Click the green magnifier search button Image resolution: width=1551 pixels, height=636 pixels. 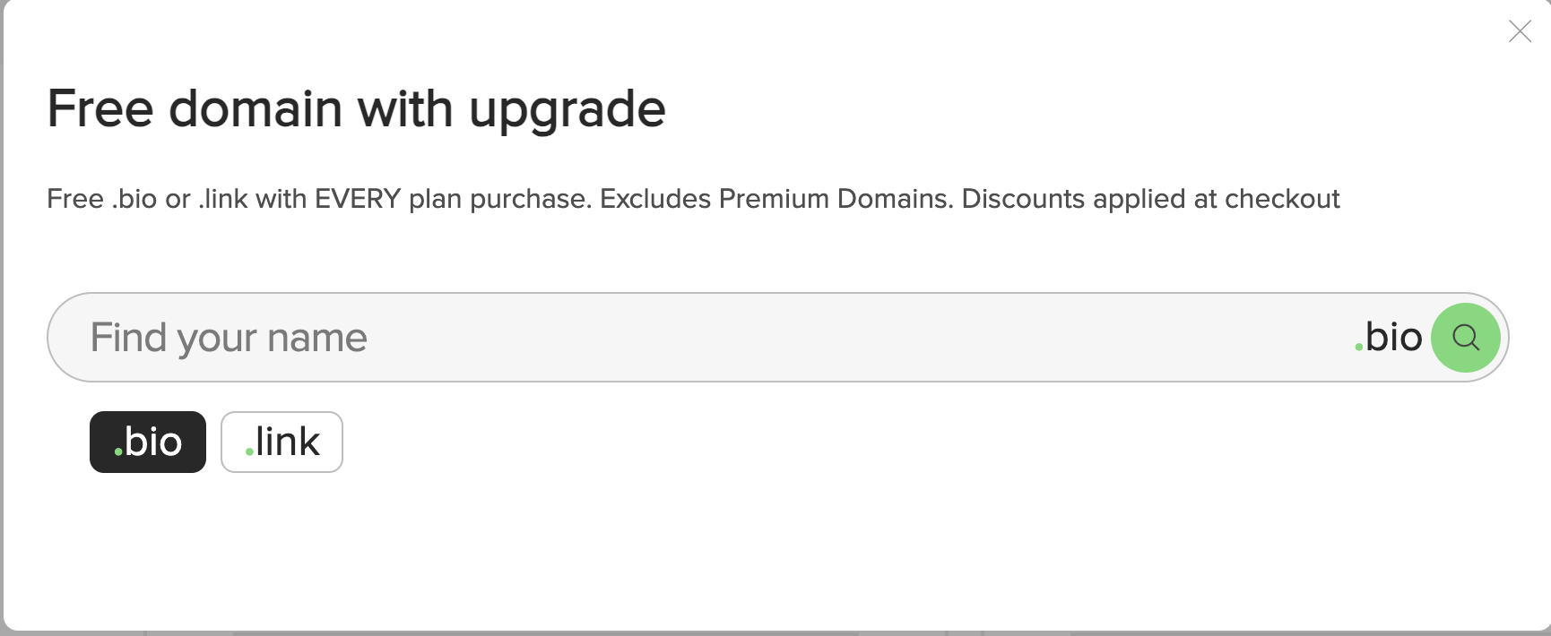(x=1466, y=338)
